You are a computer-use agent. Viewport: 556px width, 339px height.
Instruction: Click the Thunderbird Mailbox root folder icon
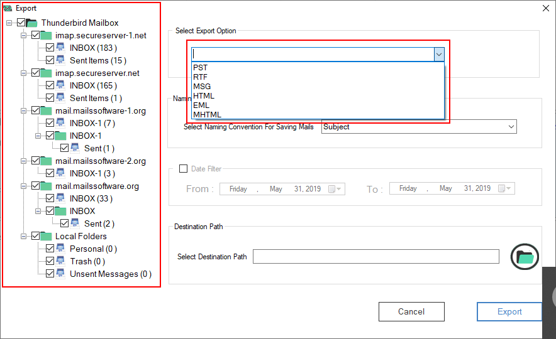[31, 23]
